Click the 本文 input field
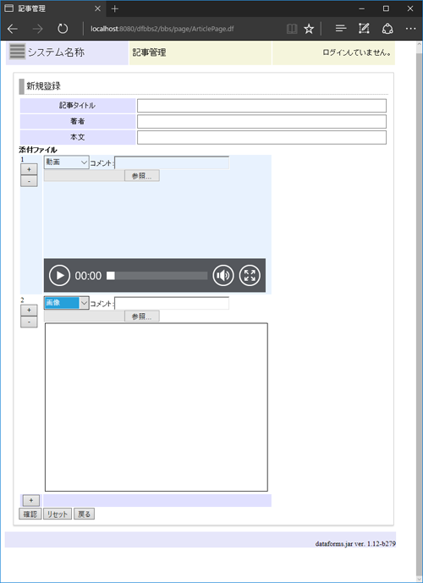This screenshot has width=423, height=583. pyautogui.click(x=261, y=137)
